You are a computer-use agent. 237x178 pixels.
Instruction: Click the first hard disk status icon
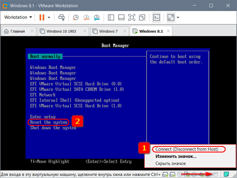click(165, 174)
